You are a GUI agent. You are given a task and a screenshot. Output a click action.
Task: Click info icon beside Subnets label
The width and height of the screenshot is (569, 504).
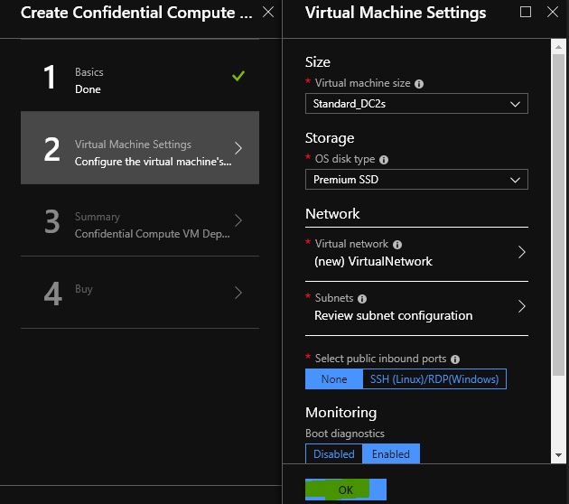pos(362,299)
